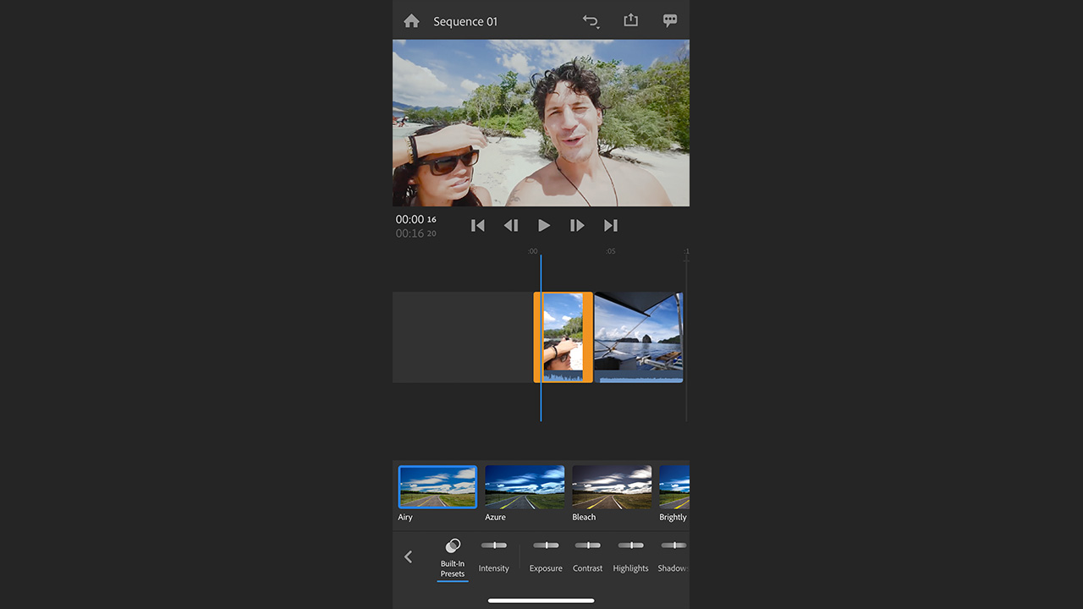
Task: Switch to the Contrast adjustment
Action: pos(587,554)
